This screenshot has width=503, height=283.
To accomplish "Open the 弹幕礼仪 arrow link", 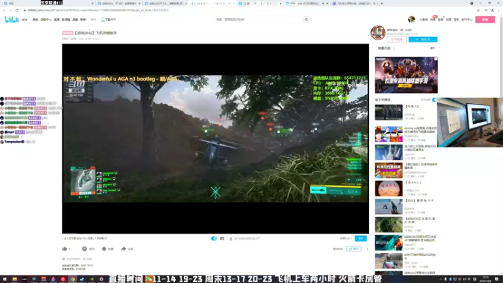I will (346, 238).
